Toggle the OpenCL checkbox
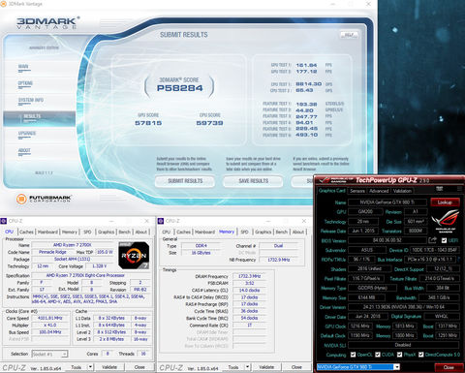465x373 pixels. click(353, 355)
